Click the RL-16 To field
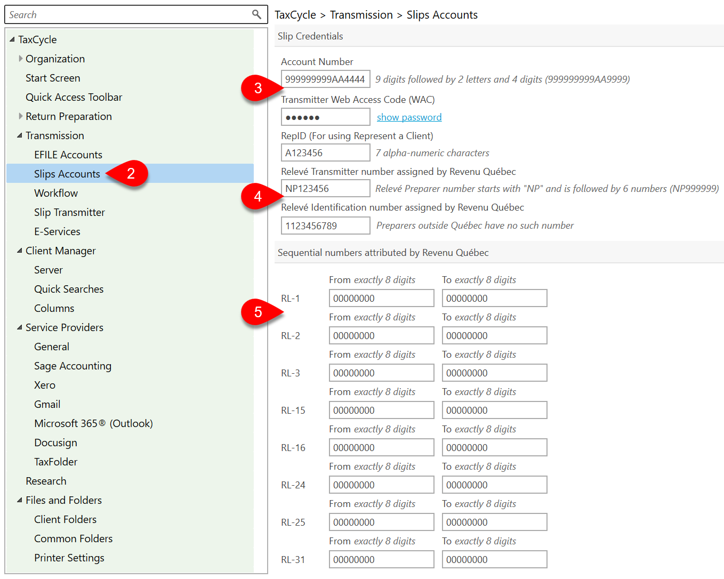The image size is (724, 579). tap(495, 447)
